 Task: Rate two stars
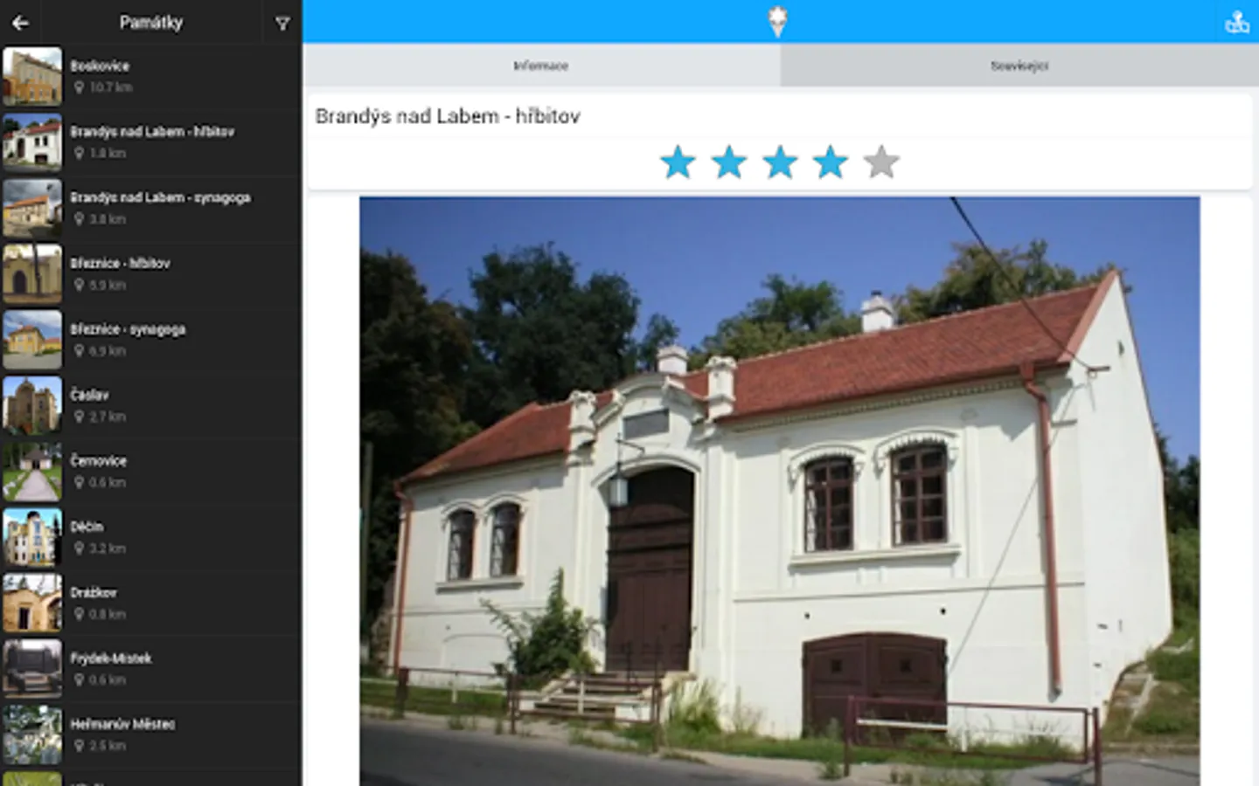pos(728,162)
